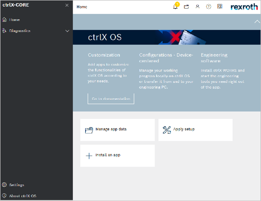Close the ctrlX-CORE sidebar
The width and height of the screenshot is (261, 201).
pyautogui.click(x=67, y=5)
